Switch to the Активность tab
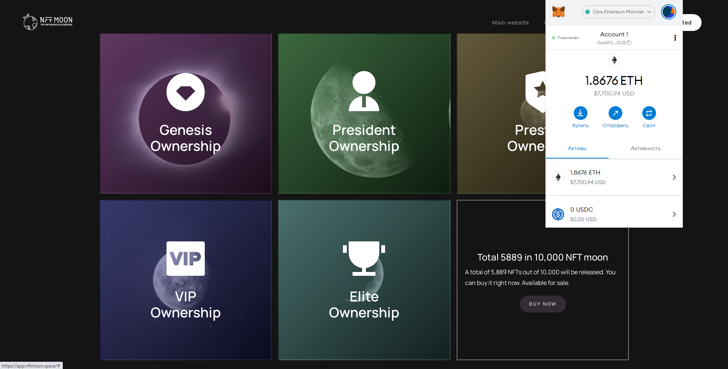Screen dimensions: 728x369 tap(645, 148)
